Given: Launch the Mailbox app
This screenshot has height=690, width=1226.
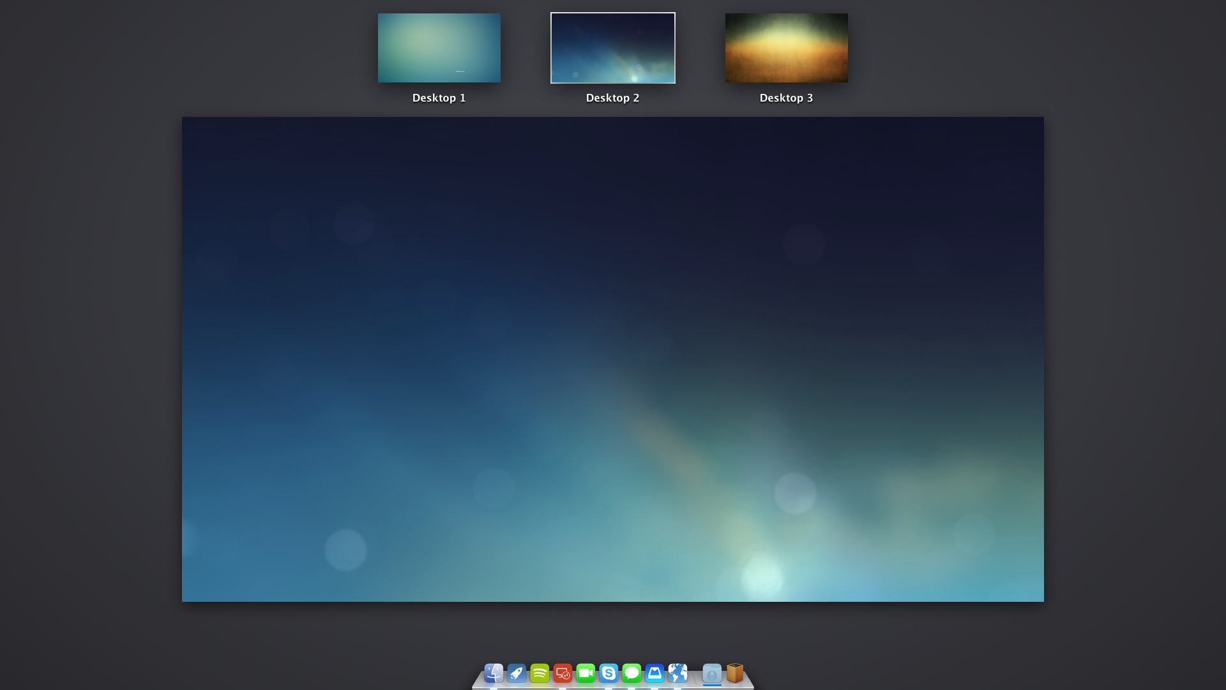Looking at the screenshot, I should [x=655, y=673].
